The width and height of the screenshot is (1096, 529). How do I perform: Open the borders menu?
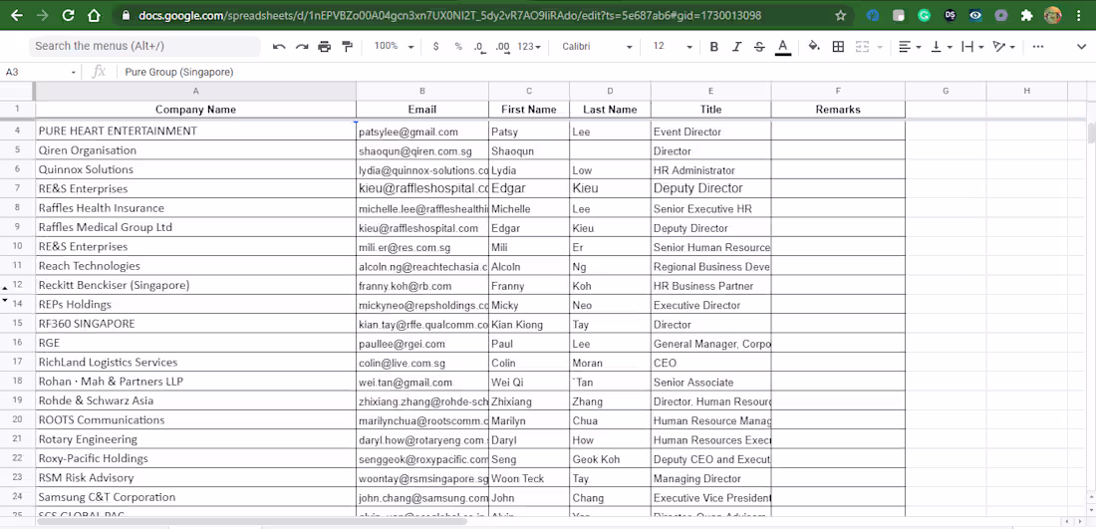(x=838, y=46)
